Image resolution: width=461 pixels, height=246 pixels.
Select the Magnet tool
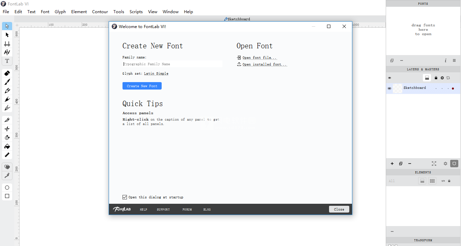pos(7,138)
